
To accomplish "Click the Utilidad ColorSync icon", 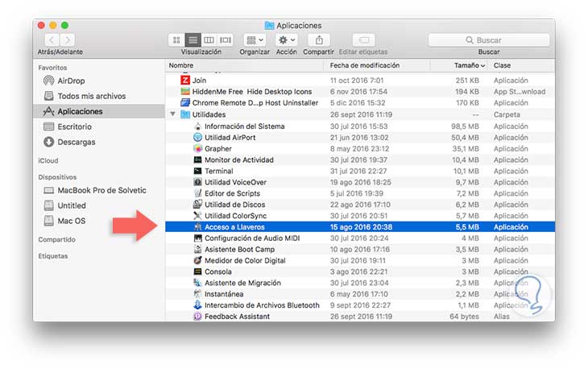I will tap(197, 216).
